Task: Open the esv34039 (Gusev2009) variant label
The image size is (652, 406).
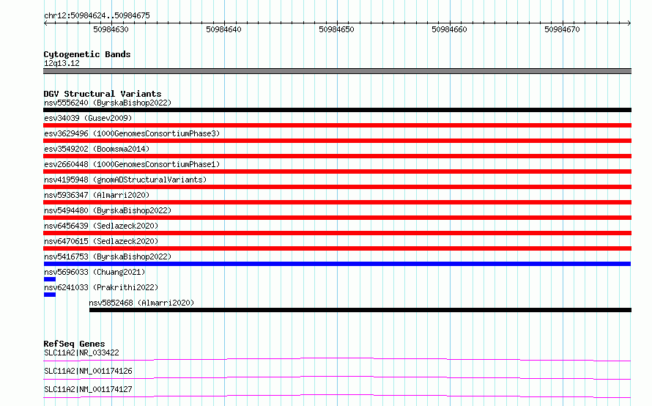Action: 88,118
